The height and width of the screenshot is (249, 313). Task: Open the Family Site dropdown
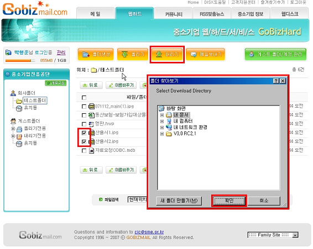(x=273, y=235)
